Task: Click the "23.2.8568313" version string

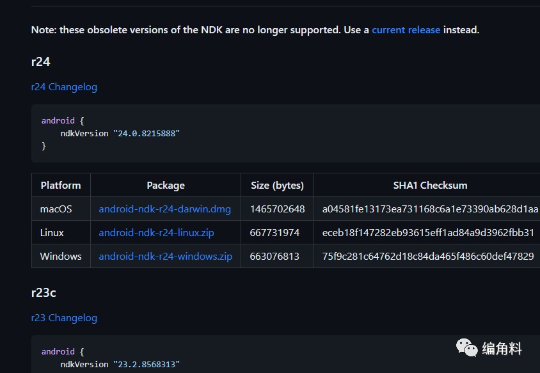Action: [147, 364]
